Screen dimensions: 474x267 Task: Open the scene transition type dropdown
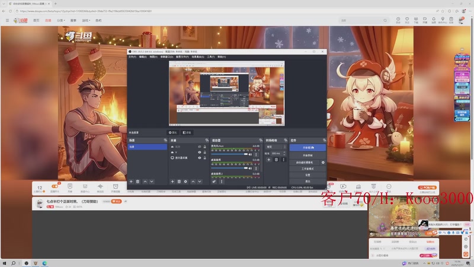[276, 147]
